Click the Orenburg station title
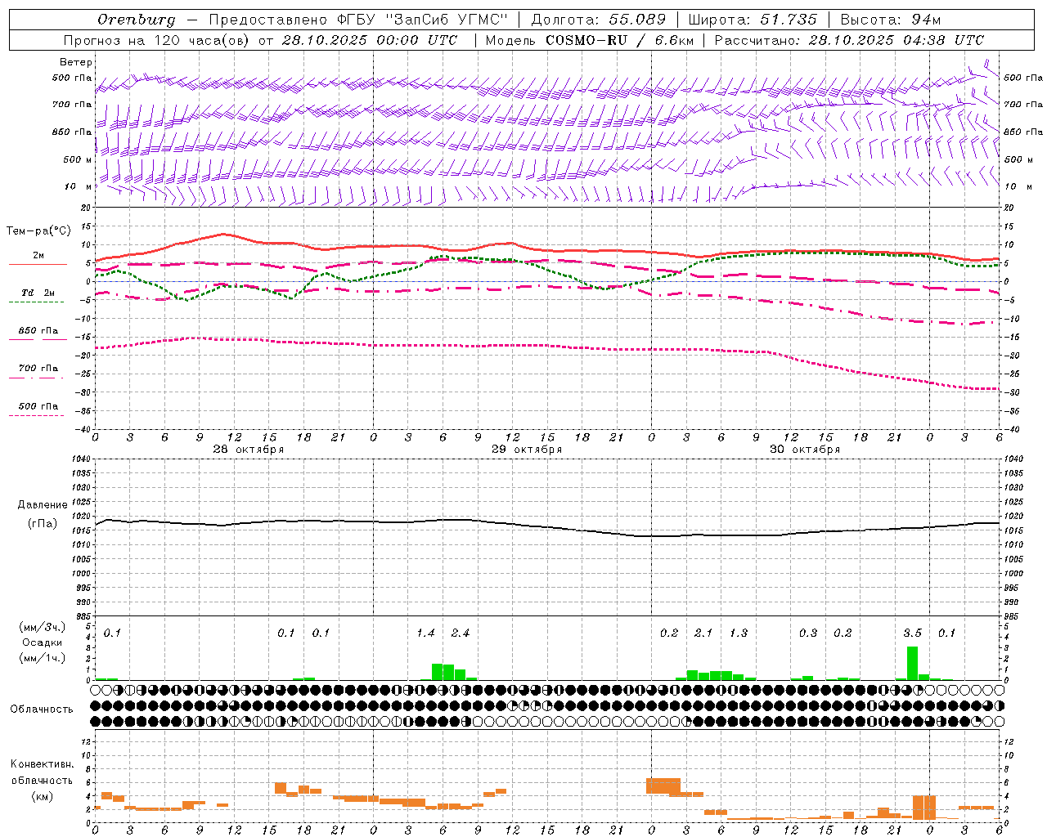The width and height of the screenshot is (1047, 837). coord(137,20)
